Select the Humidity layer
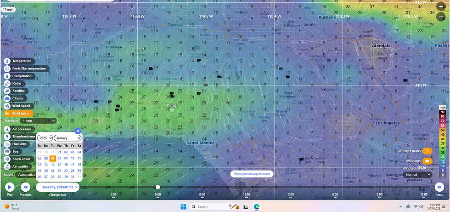This screenshot has width=450, height=212. [17, 144]
